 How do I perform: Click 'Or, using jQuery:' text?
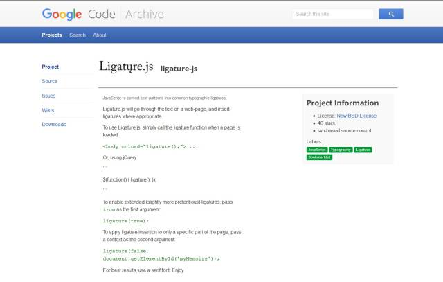tap(120, 157)
